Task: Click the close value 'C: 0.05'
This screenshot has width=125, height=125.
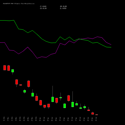Action: [x=43, y=6]
